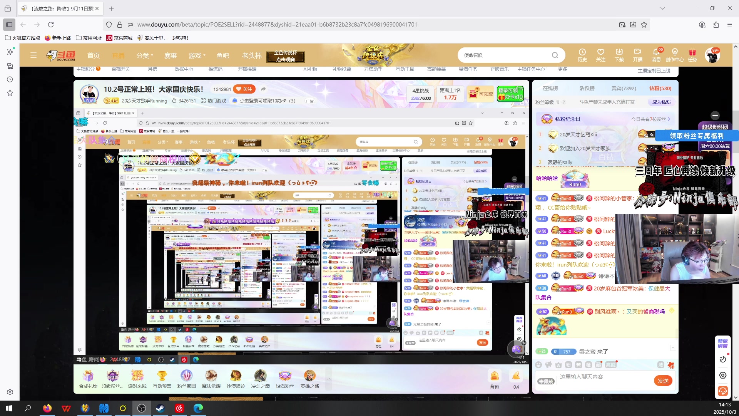Screen dimensions: 739x416
Task: Click the 历史 history clock icon
Action: point(582,52)
